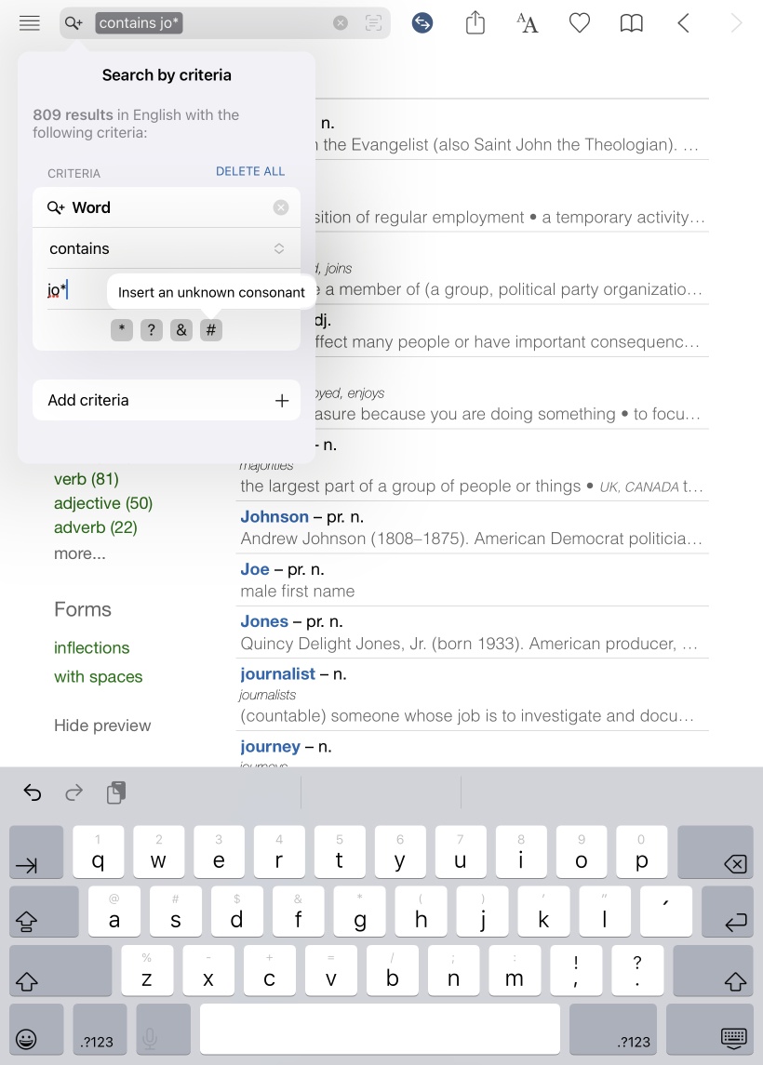763x1065 pixels.
Task: Open the journalist entry
Action: (278, 673)
